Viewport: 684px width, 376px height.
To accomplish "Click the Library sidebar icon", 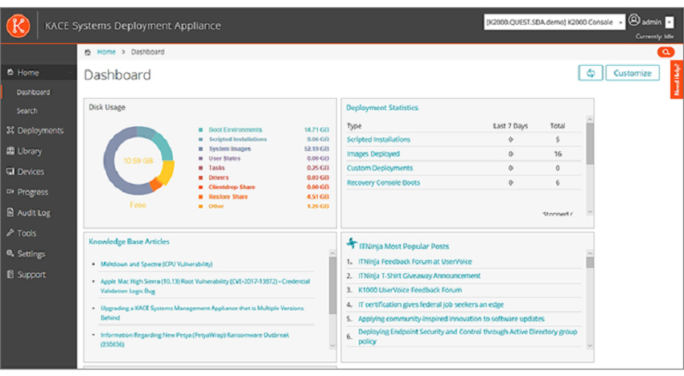I will pos(10,151).
